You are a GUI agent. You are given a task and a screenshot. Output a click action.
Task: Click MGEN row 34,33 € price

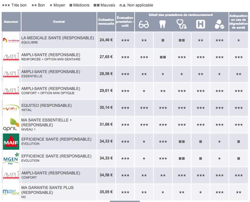point(106,158)
